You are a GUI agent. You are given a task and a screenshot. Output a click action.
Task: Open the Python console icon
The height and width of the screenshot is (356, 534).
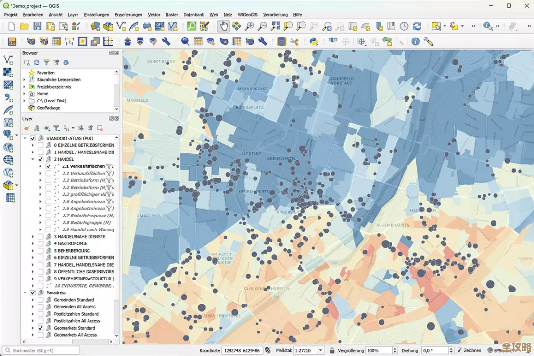point(313,42)
